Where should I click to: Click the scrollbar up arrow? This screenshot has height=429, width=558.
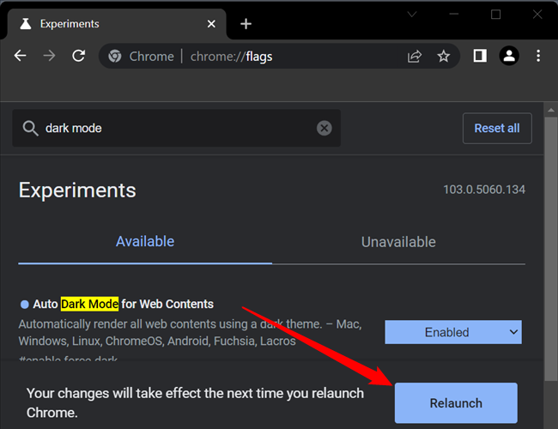[x=551, y=111]
